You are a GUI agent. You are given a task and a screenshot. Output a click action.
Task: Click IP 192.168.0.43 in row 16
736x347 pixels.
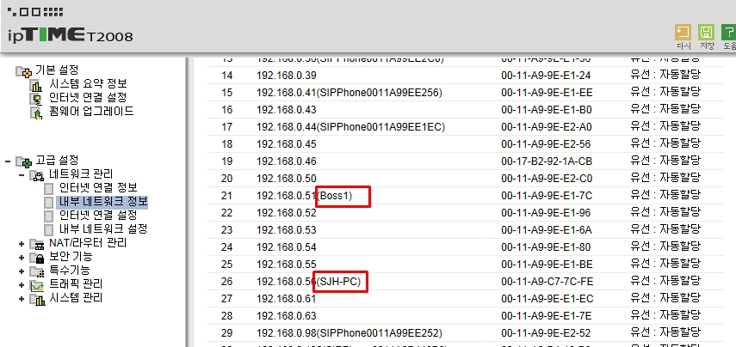287,110
